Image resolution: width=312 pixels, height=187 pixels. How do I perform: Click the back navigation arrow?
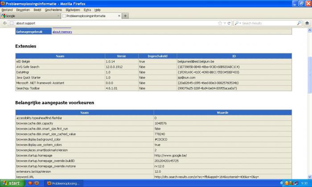click(x=4, y=23)
